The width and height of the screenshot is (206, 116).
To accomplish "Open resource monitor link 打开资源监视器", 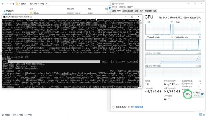I will pyautogui.click(x=137, y=107).
